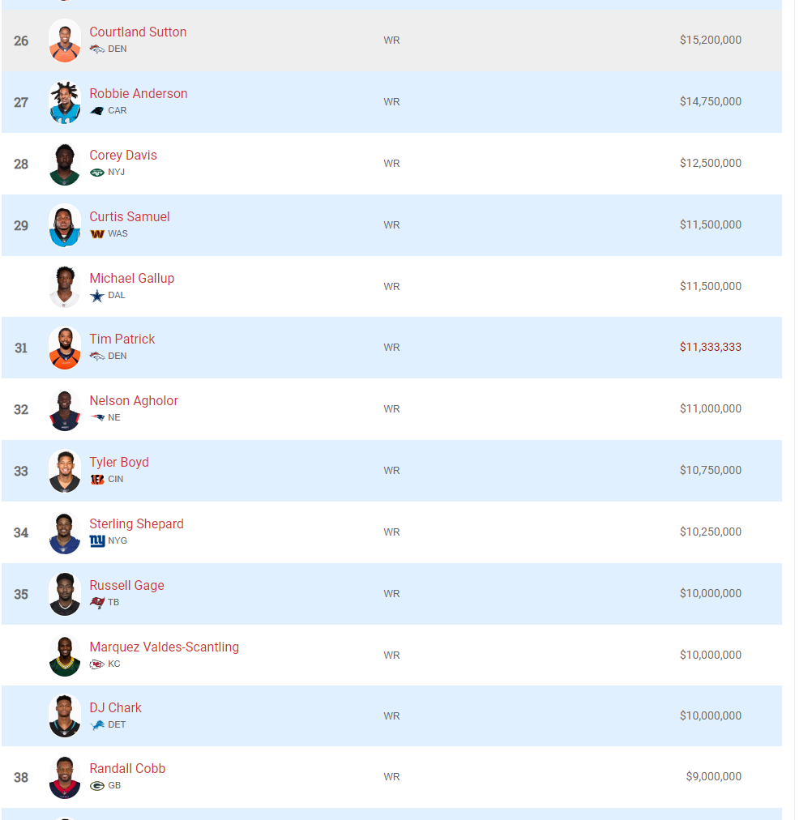Open DJ Chark's player page
812x820 pixels.
(x=116, y=708)
